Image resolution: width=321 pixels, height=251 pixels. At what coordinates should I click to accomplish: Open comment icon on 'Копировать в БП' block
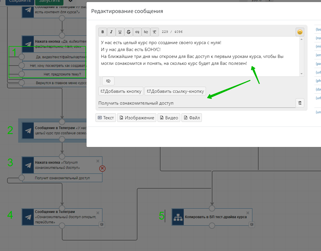pyautogui.click(x=251, y=224)
